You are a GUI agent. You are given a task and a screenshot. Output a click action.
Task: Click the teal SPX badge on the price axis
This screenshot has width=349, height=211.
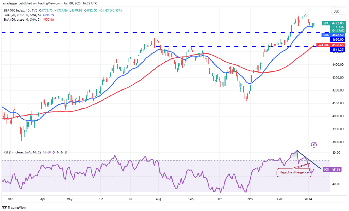point(326,23)
